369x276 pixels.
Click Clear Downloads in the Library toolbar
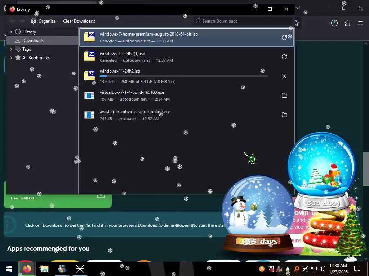pos(79,21)
